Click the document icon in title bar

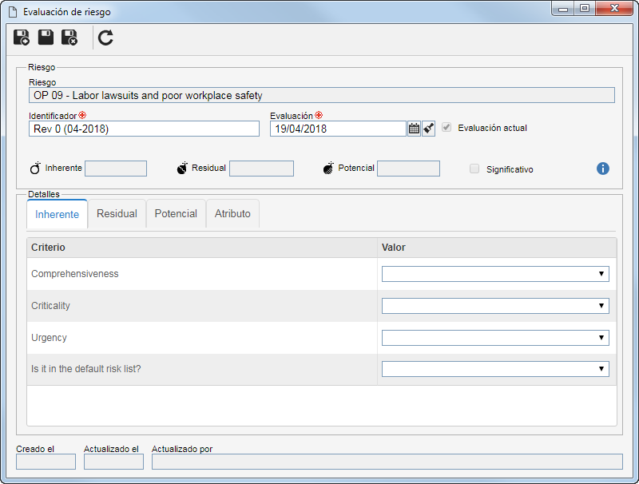(13, 12)
